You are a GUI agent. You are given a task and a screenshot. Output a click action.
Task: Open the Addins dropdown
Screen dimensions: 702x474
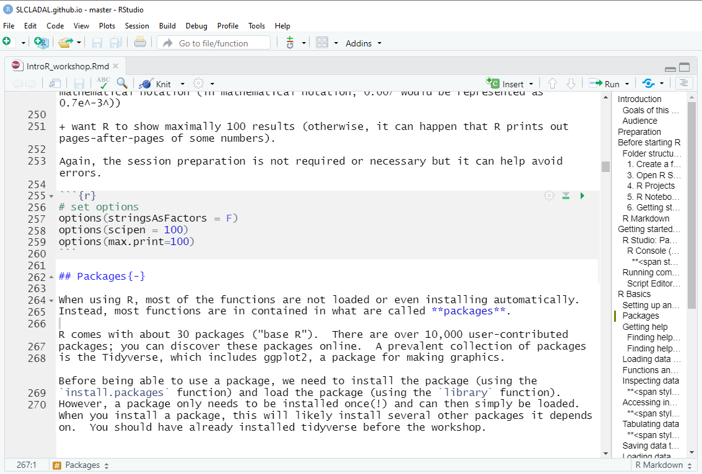coord(363,43)
